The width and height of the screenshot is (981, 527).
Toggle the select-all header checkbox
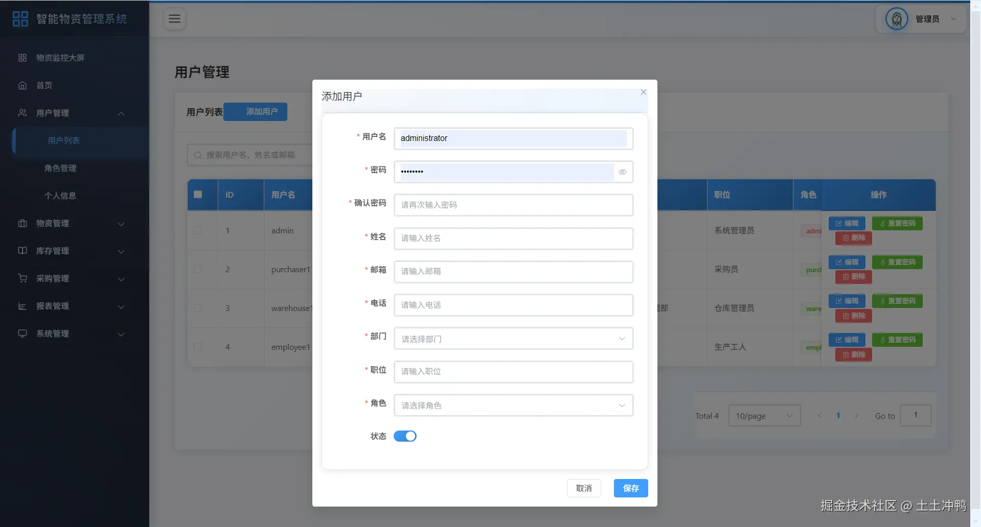[198, 194]
